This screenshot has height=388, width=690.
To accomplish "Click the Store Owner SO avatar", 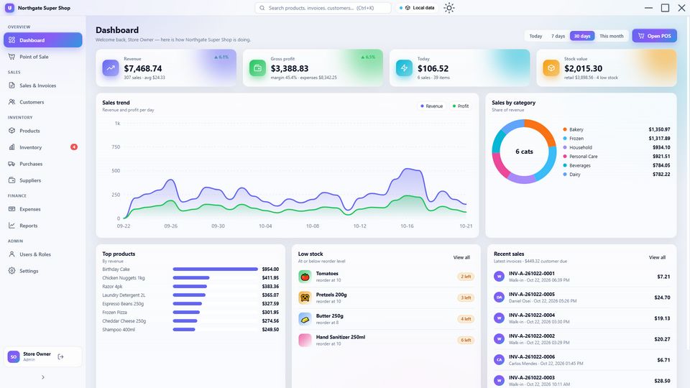I will tap(13, 357).
